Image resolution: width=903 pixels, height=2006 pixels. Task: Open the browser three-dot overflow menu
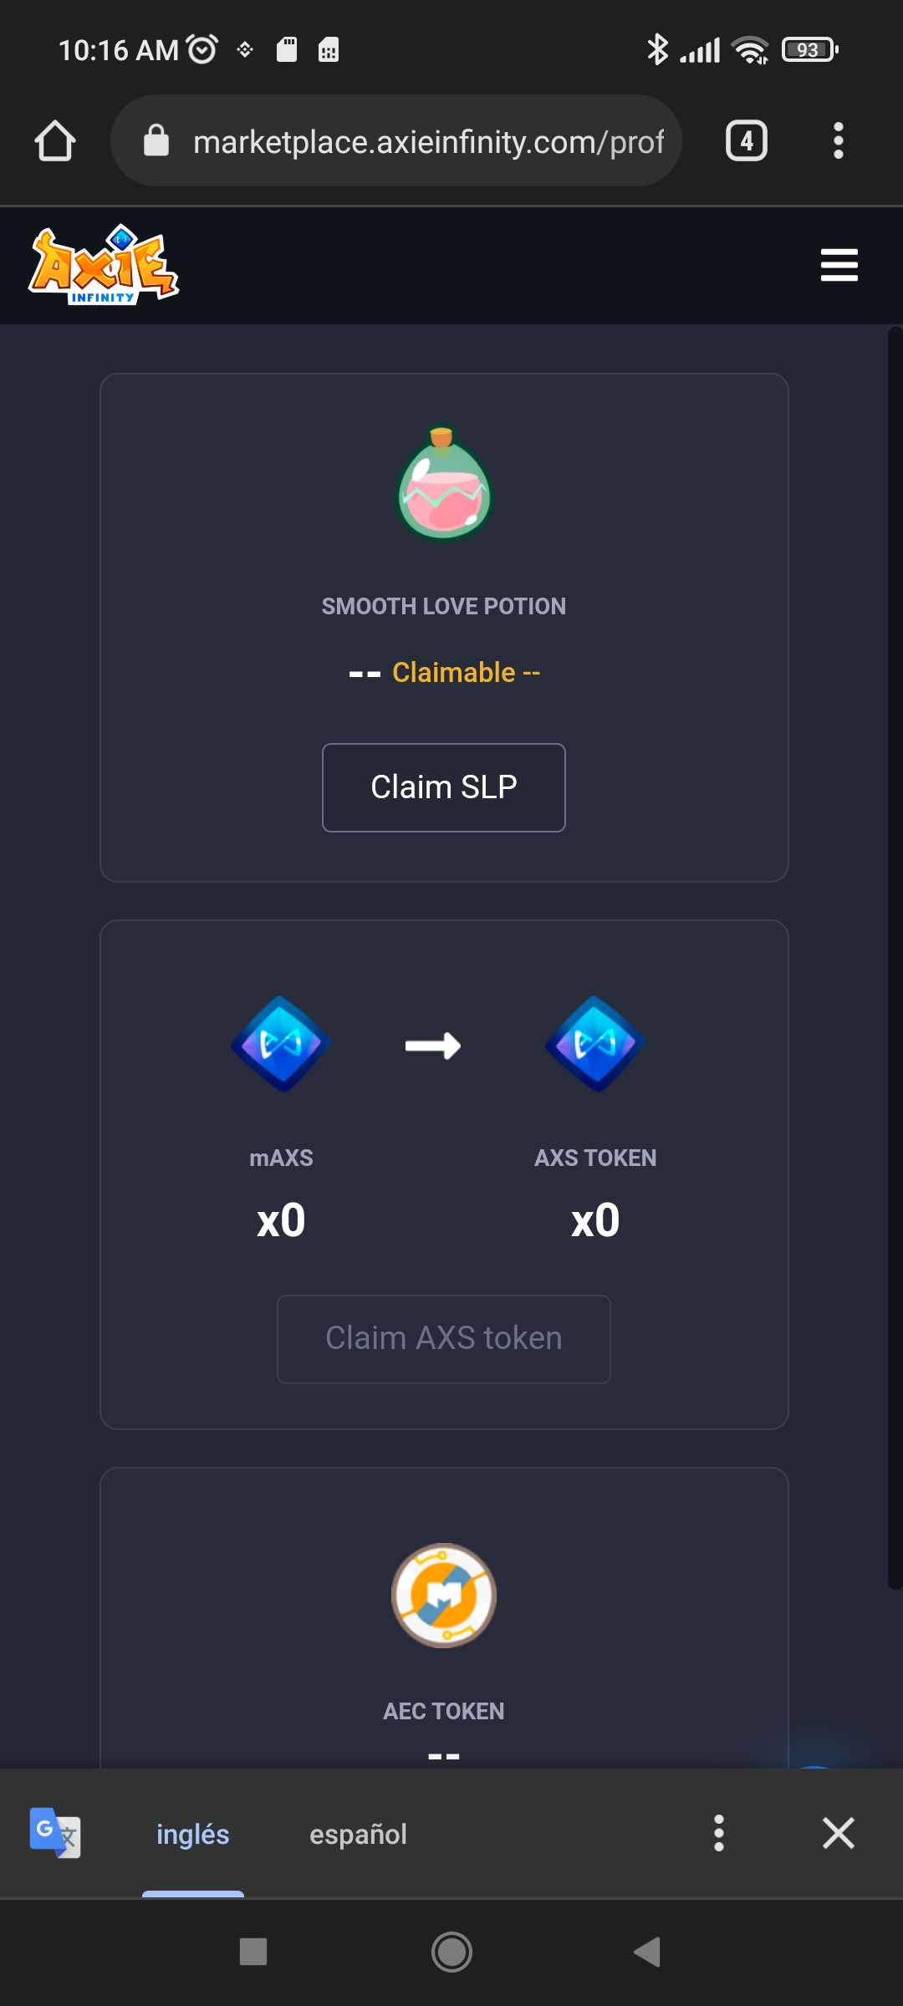[x=839, y=140]
